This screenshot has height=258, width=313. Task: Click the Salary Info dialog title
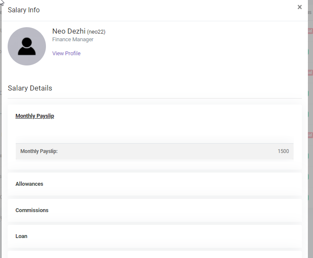[x=24, y=10]
